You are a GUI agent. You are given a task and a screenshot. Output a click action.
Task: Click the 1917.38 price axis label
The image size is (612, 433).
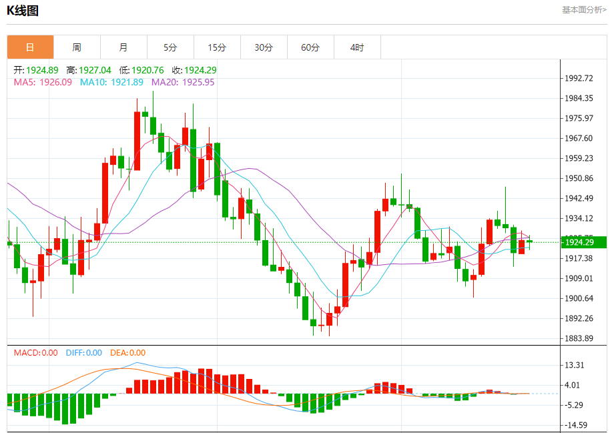(579, 258)
